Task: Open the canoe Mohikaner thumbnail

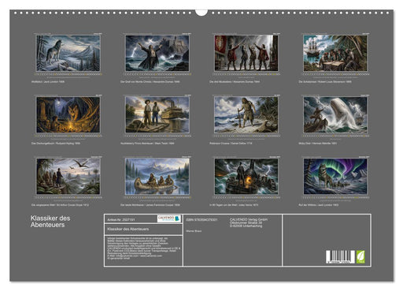Action: click(157, 177)
